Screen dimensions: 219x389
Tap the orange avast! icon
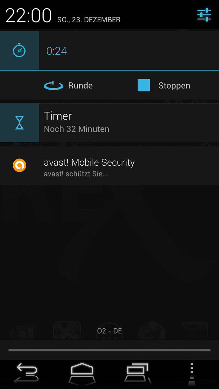tap(19, 165)
